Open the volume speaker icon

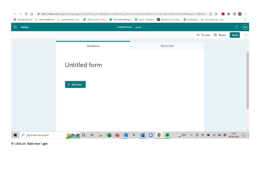[x=219, y=135]
